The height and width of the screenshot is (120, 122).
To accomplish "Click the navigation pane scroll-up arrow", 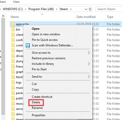I will [3, 16].
